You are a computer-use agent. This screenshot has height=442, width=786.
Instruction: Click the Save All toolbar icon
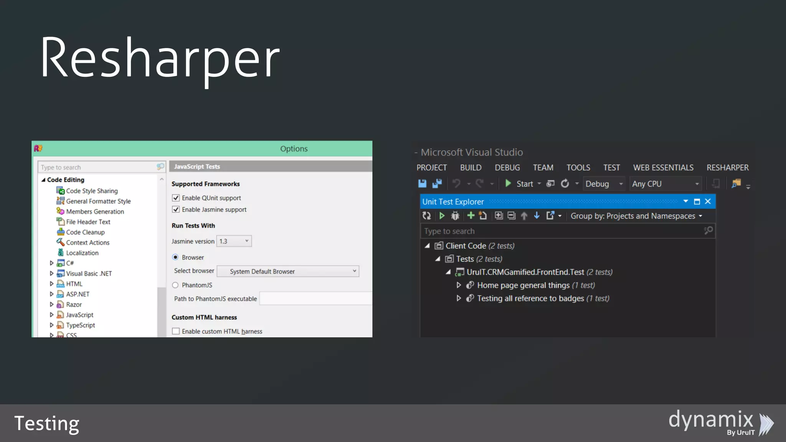tap(437, 184)
